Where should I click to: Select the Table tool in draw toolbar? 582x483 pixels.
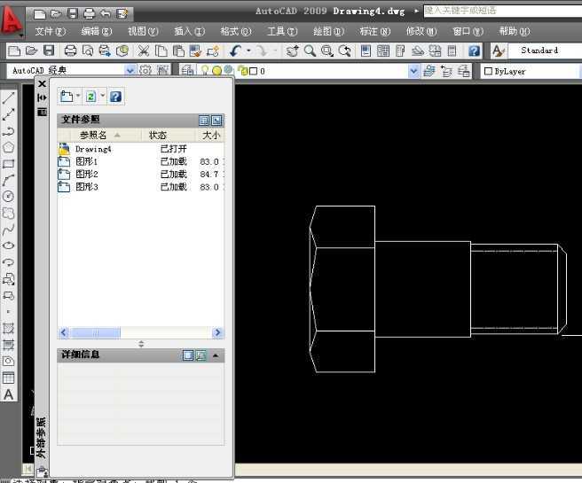coord(8,378)
